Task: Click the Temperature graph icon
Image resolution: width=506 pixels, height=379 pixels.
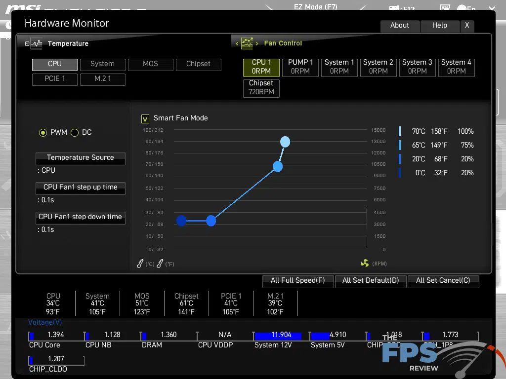Action: (x=37, y=43)
